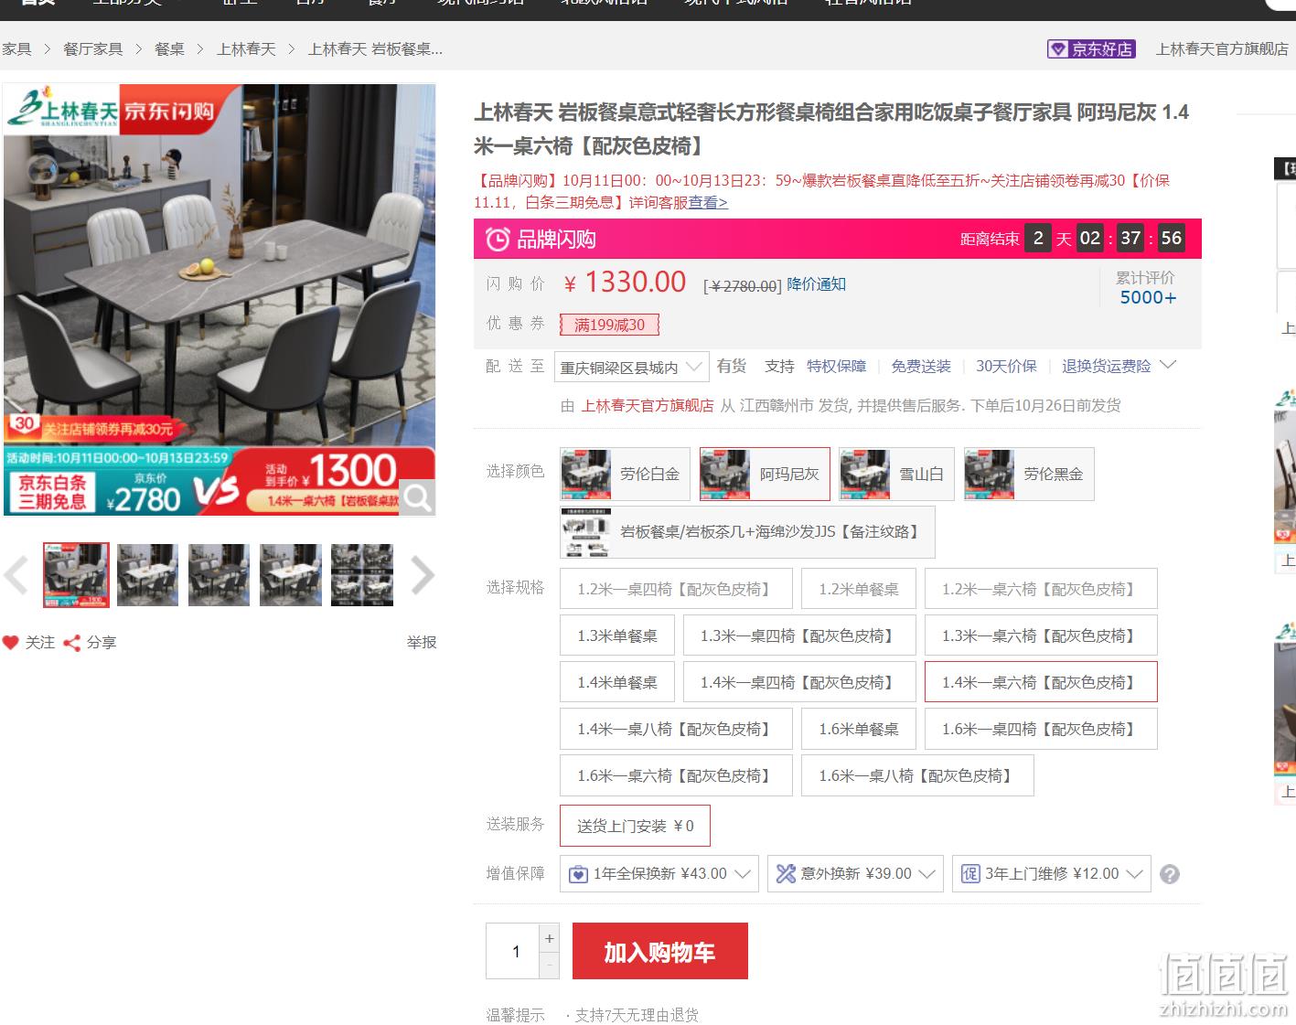The height and width of the screenshot is (1025, 1296).
Task: Select spec 1.4米一桌四椅【配灰色皮椅】
Action: pyautogui.click(x=799, y=682)
